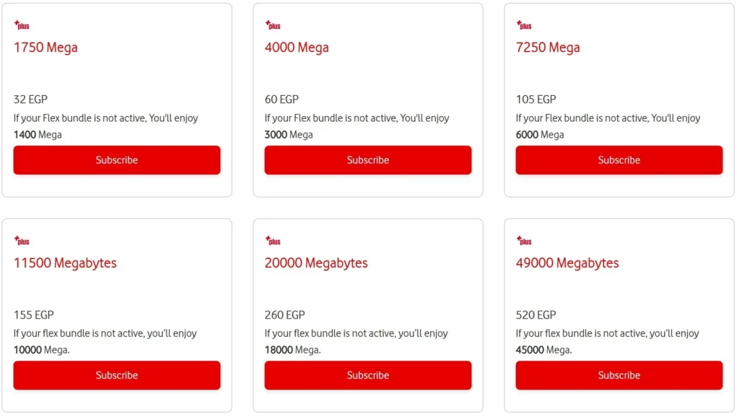Image resolution: width=739 pixels, height=416 pixels.
Task: Subscribe to the 11500 Megabytes bundle
Action: (x=117, y=375)
